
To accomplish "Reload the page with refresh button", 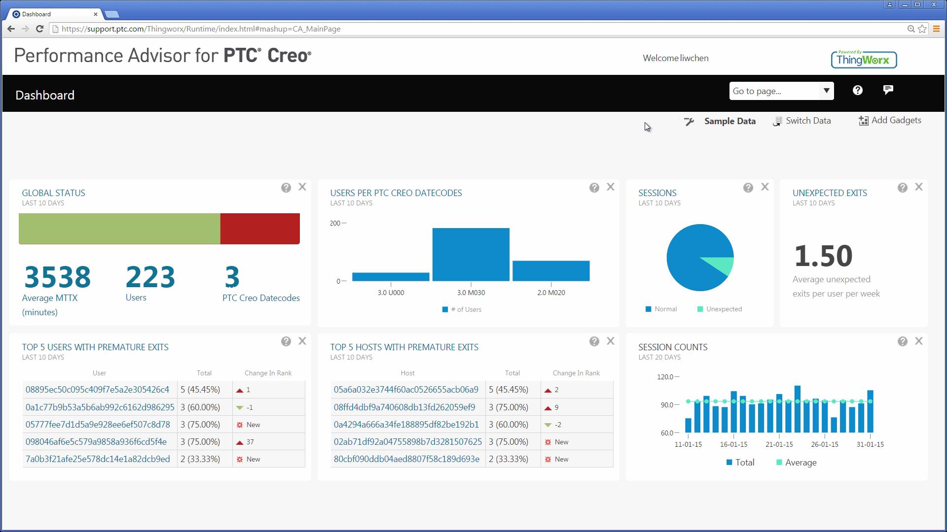I will [x=39, y=29].
